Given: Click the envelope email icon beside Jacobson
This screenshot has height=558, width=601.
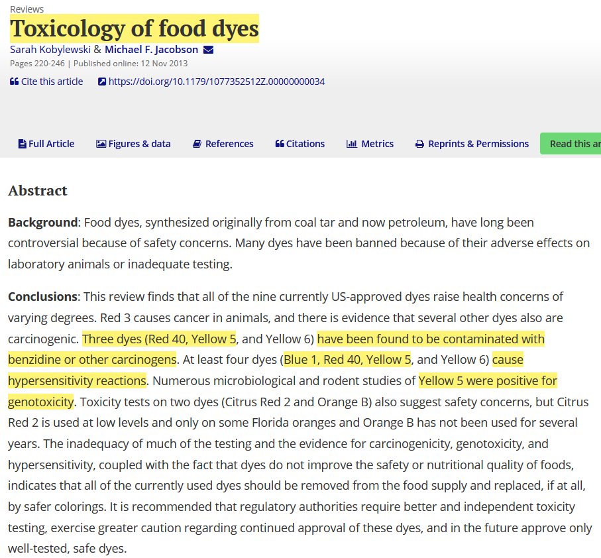Looking at the screenshot, I should (208, 50).
